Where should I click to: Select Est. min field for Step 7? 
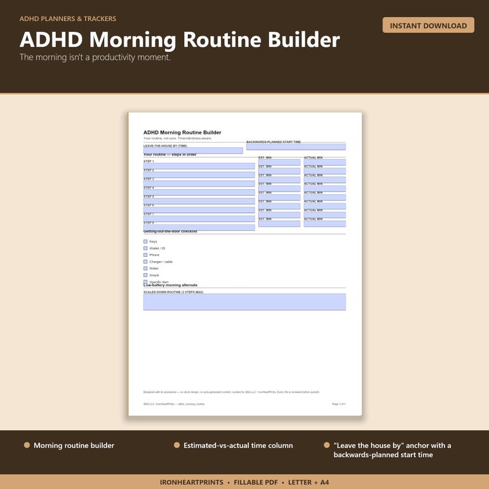pos(279,215)
